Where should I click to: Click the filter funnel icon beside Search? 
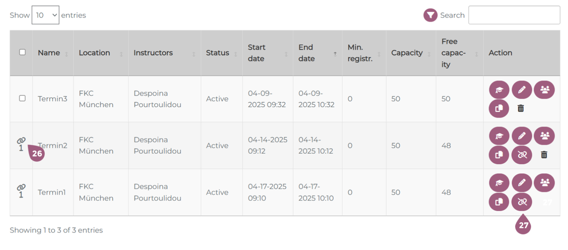pyautogui.click(x=430, y=15)
